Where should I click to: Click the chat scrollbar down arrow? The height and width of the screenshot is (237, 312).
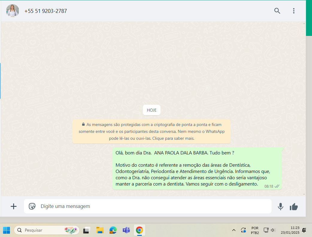[x=304, y=194]
